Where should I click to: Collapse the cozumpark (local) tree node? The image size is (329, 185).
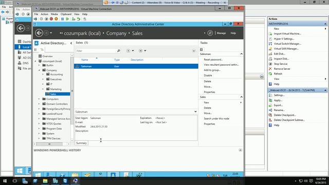point(35,61)
